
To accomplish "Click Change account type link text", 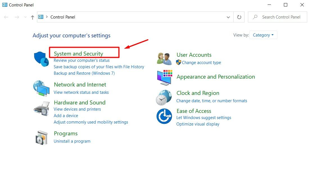I will click(x=201, y=62).
